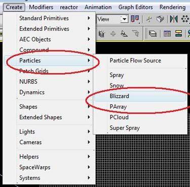Click the Use Pivot Point Center icon
The width and height of the screenshot is (190, 187).
[135, 19]
